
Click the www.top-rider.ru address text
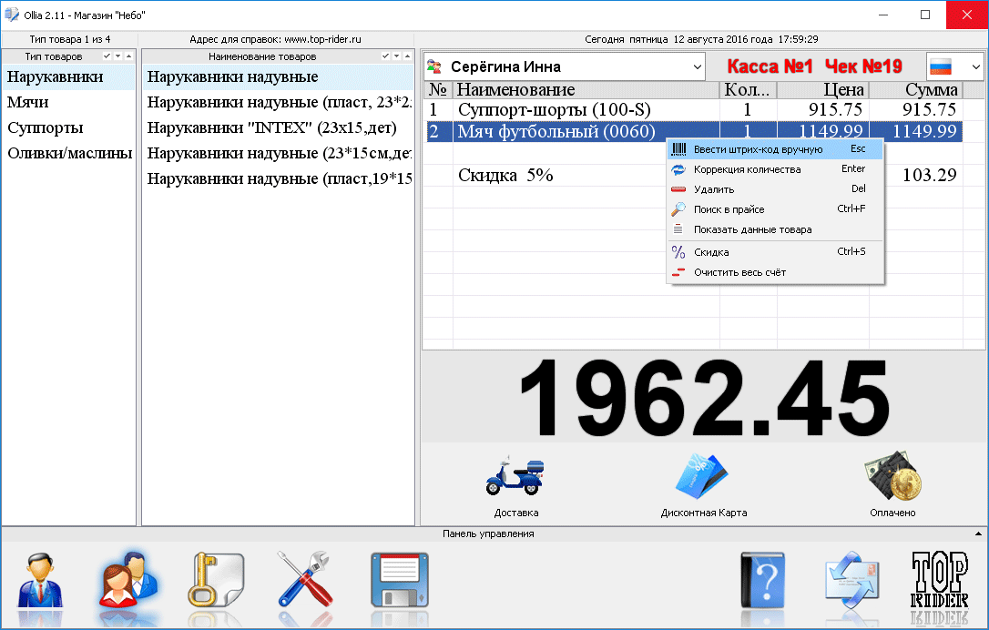tap(323, 39)
